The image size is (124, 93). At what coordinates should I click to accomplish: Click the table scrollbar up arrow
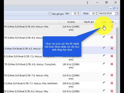click(117, 26)
